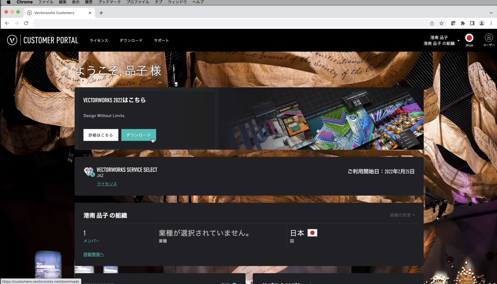This screenshot has width=497, height=284.
Task: Click into the browser address bar
Action: [x=229, y=23]
